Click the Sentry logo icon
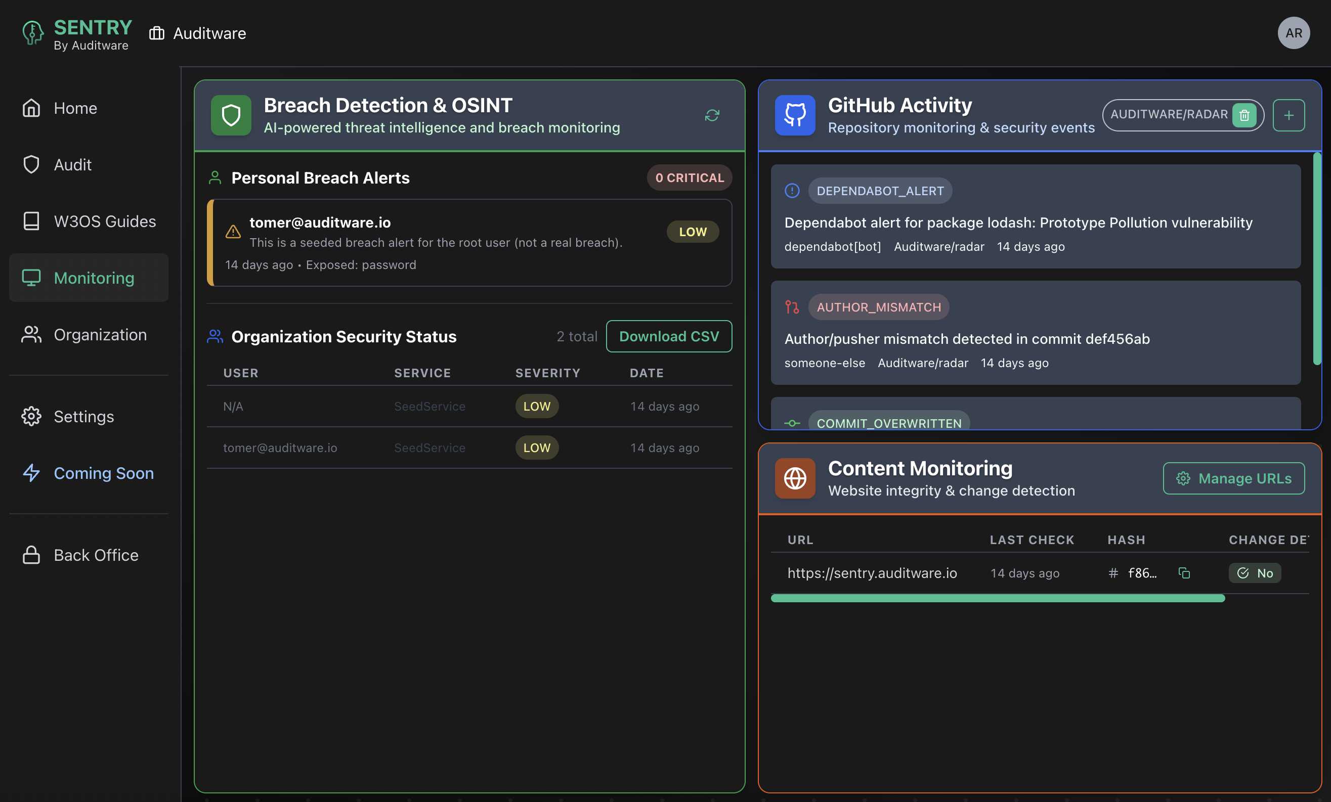This screenshot has height=802, width=1331. coord(32,33)
